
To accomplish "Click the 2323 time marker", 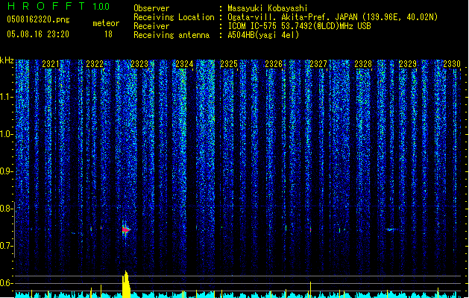I will (x=139, y=64).
